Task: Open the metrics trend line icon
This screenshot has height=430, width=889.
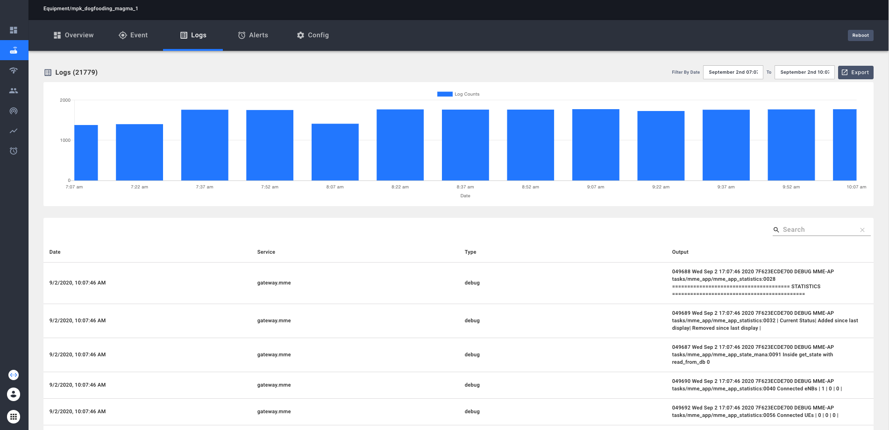Action: 14,131
